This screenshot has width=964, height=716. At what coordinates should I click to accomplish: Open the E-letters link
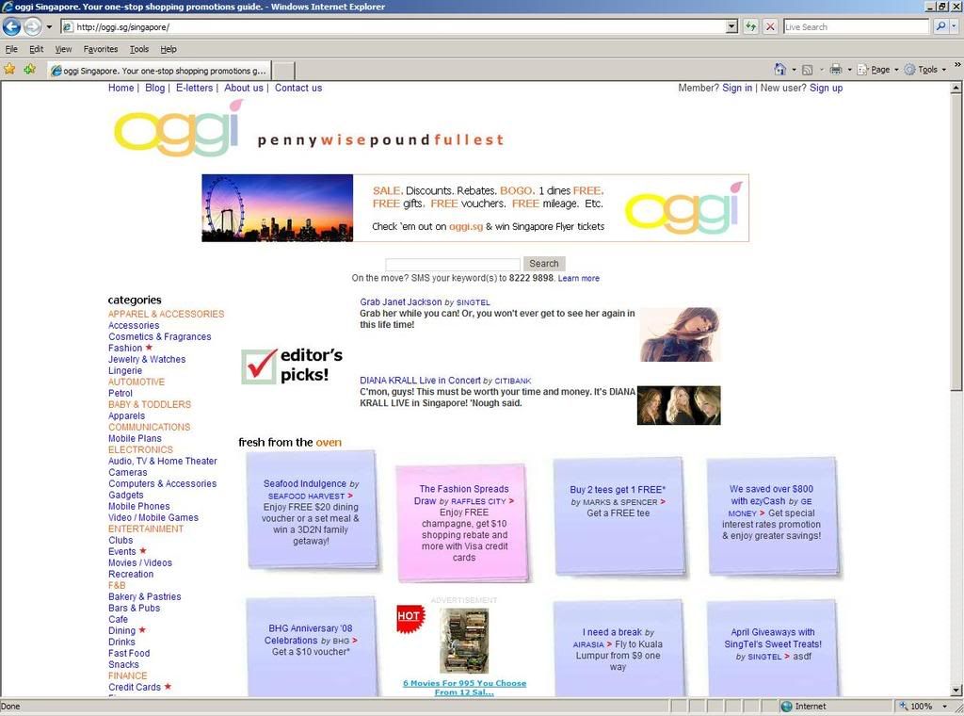tap(194, 88)
